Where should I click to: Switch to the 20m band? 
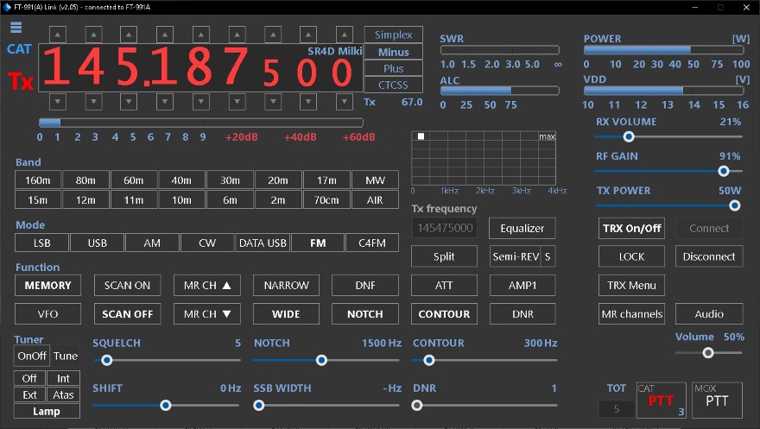[x=278, y=180]
